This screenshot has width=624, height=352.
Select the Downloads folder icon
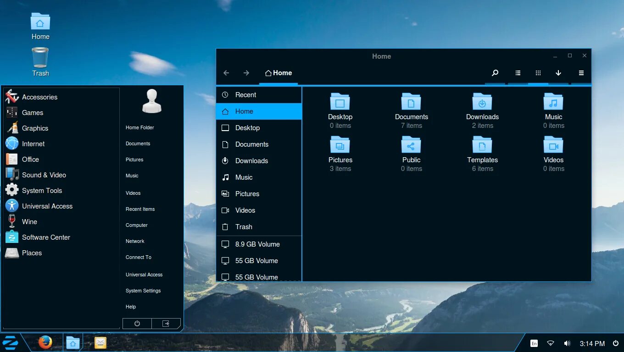point(482,102)
